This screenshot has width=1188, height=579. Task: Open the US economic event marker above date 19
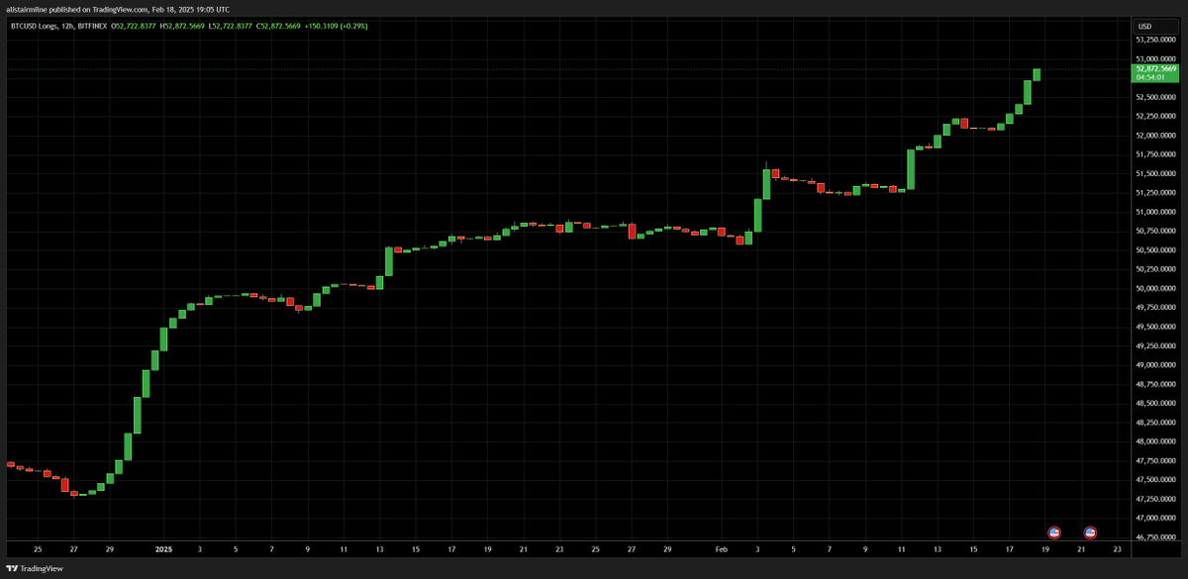click(1054, 532)
